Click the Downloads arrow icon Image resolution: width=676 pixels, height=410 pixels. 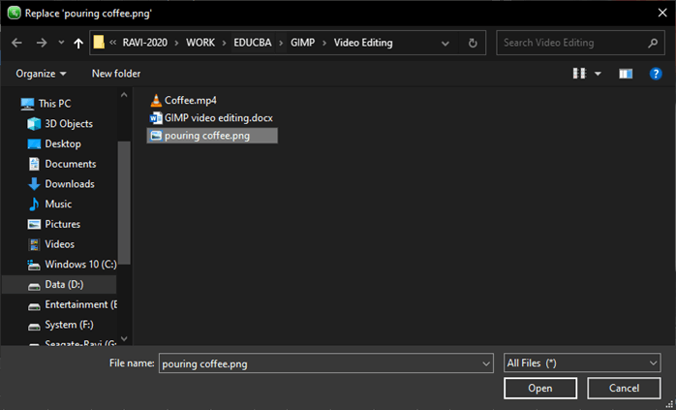point(34,184)
